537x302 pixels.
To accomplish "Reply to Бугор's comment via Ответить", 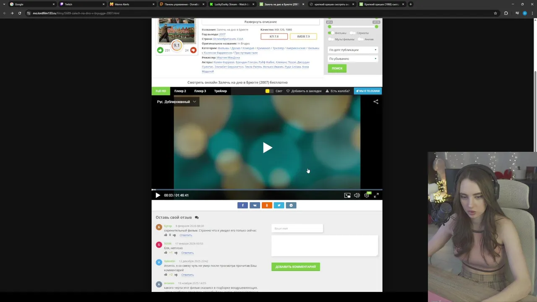I will (x=186, y=235).
